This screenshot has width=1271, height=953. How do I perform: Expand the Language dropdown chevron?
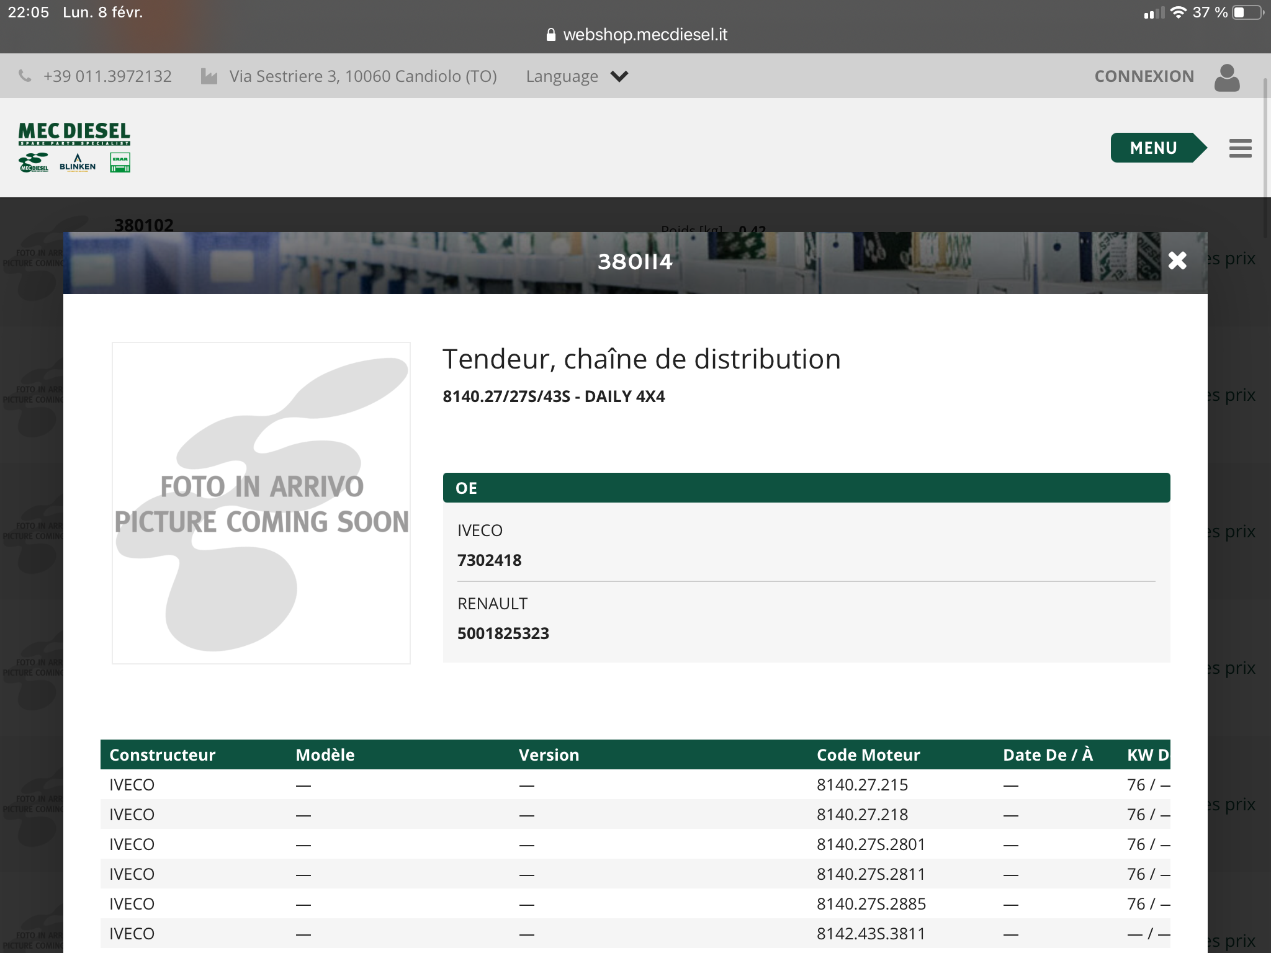point(619,76)
